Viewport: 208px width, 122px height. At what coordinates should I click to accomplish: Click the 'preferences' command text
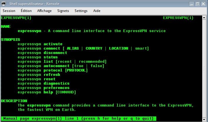tap(56, 88)
